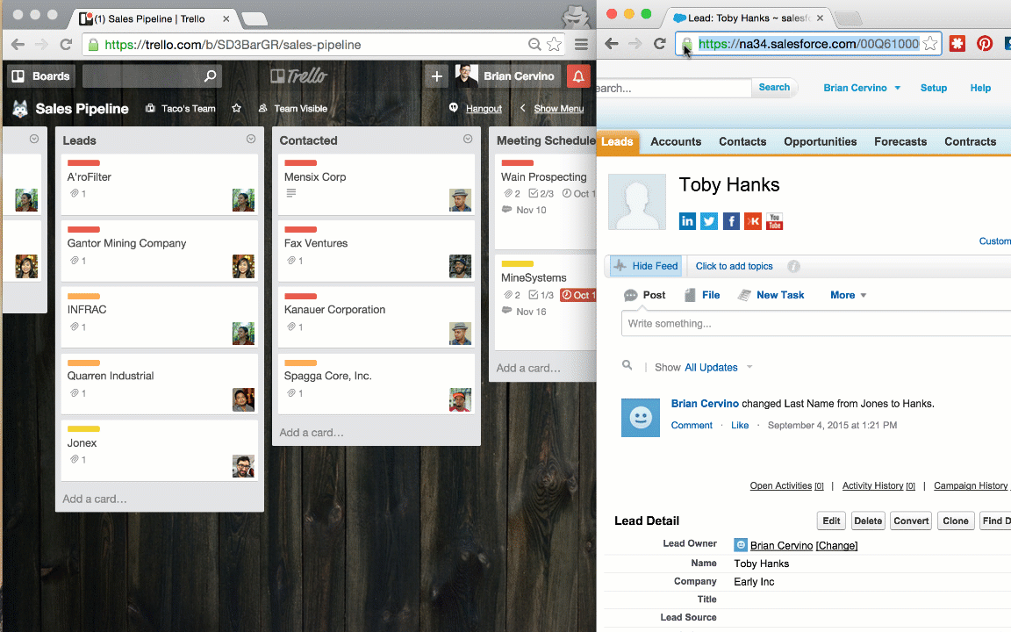Select the Contacts tab
Screen dimensions: 1011x632
(x=742, y=142)
